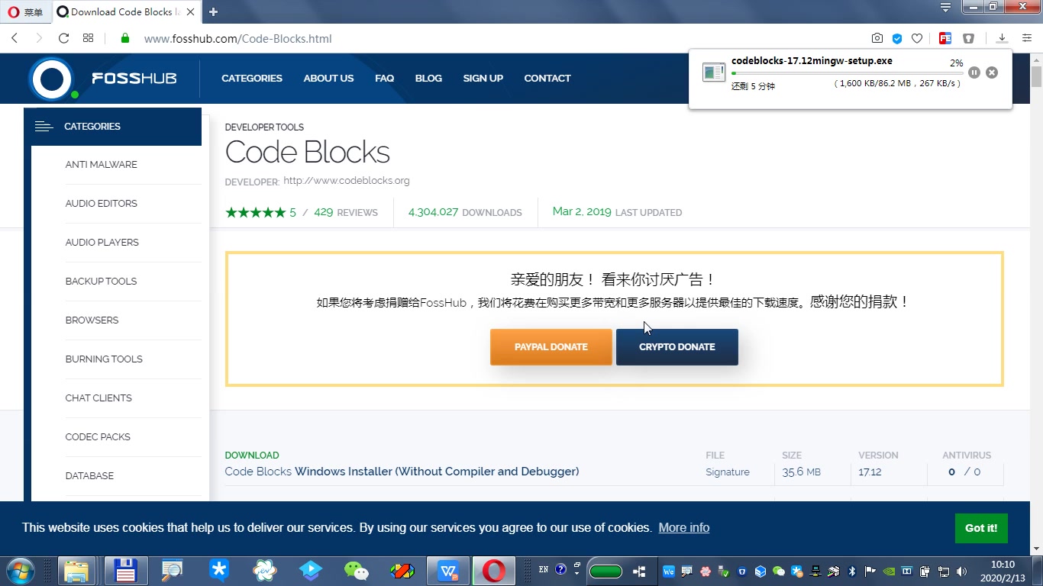Open the FE extension icon
1043x586 pixels.
pyautogui.click(x=945, y=38)
